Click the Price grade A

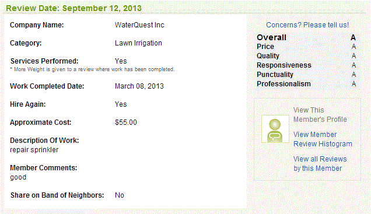[353, 47]
